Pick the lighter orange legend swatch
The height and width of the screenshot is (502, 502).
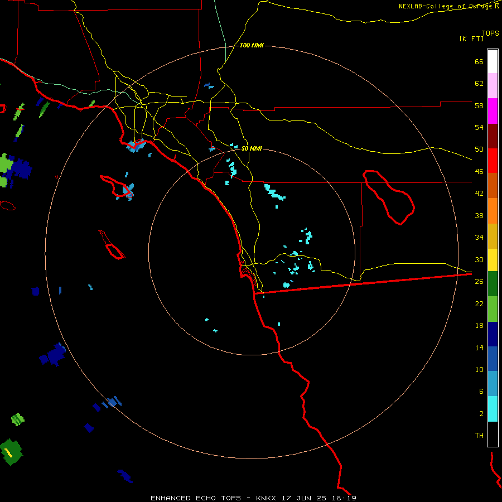(493, 211)
